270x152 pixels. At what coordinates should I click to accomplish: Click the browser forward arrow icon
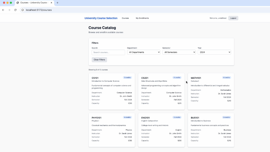click(x=9, y=10)
